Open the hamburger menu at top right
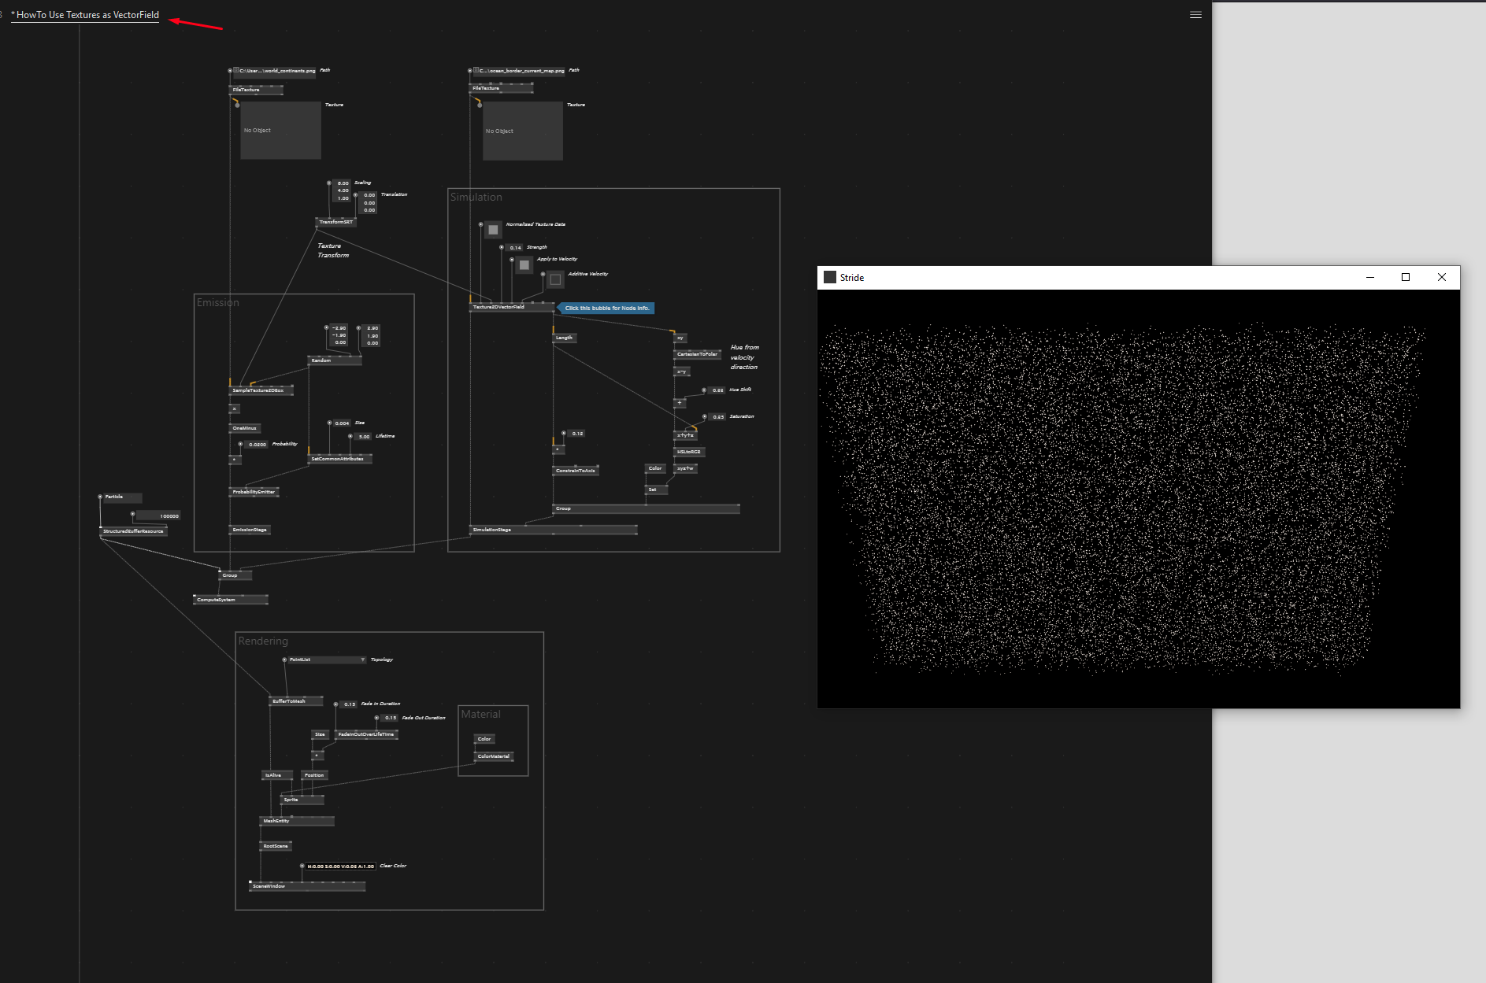1486x983 pixels. click(x=1195, y=14)
